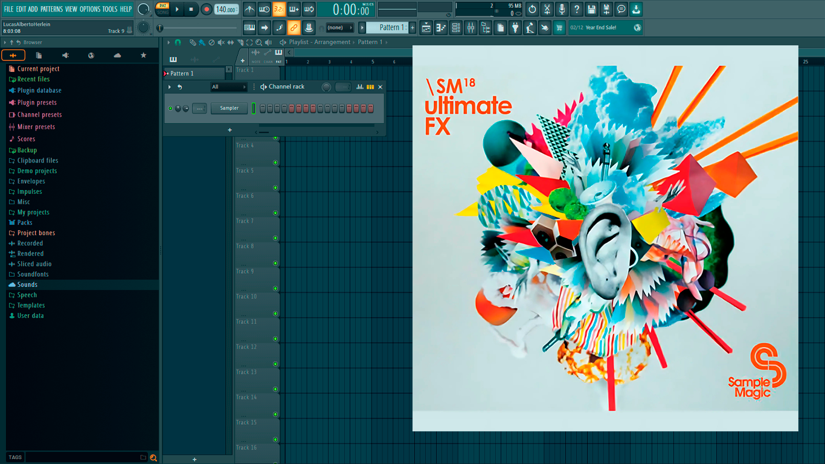Screen dimensions: 825x464
Task: Open the FILE menu
Action: 8,9
